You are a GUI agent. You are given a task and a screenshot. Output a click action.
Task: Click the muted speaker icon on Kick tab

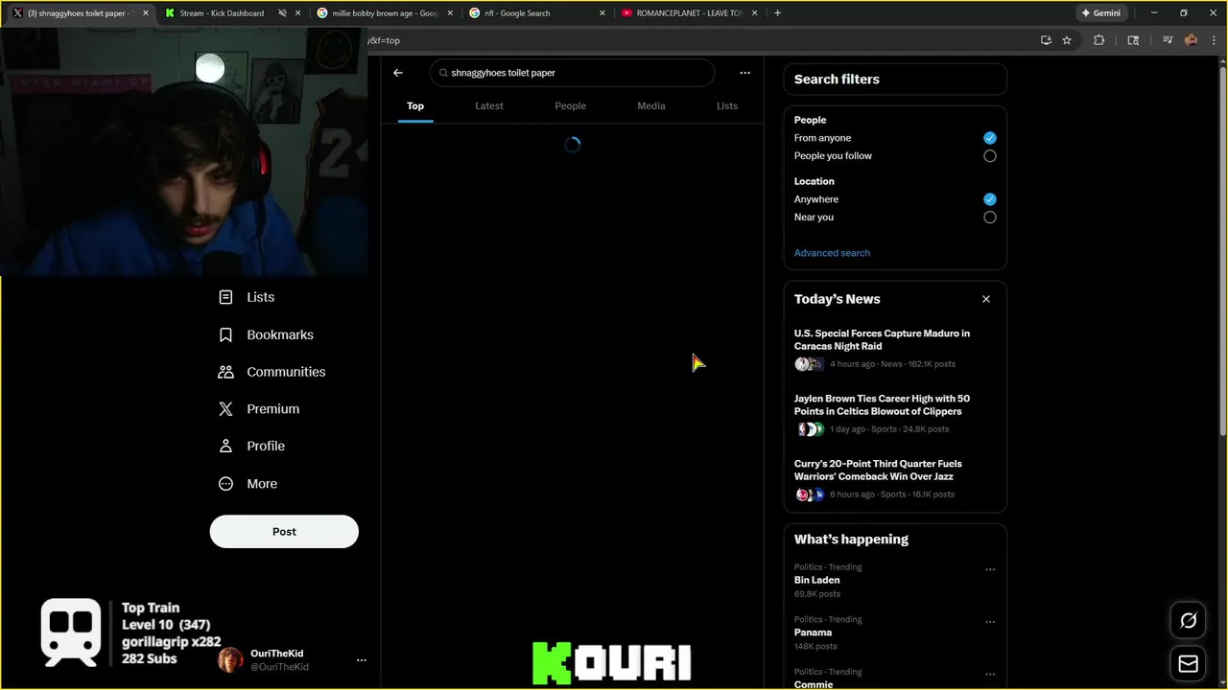[283, 13]
